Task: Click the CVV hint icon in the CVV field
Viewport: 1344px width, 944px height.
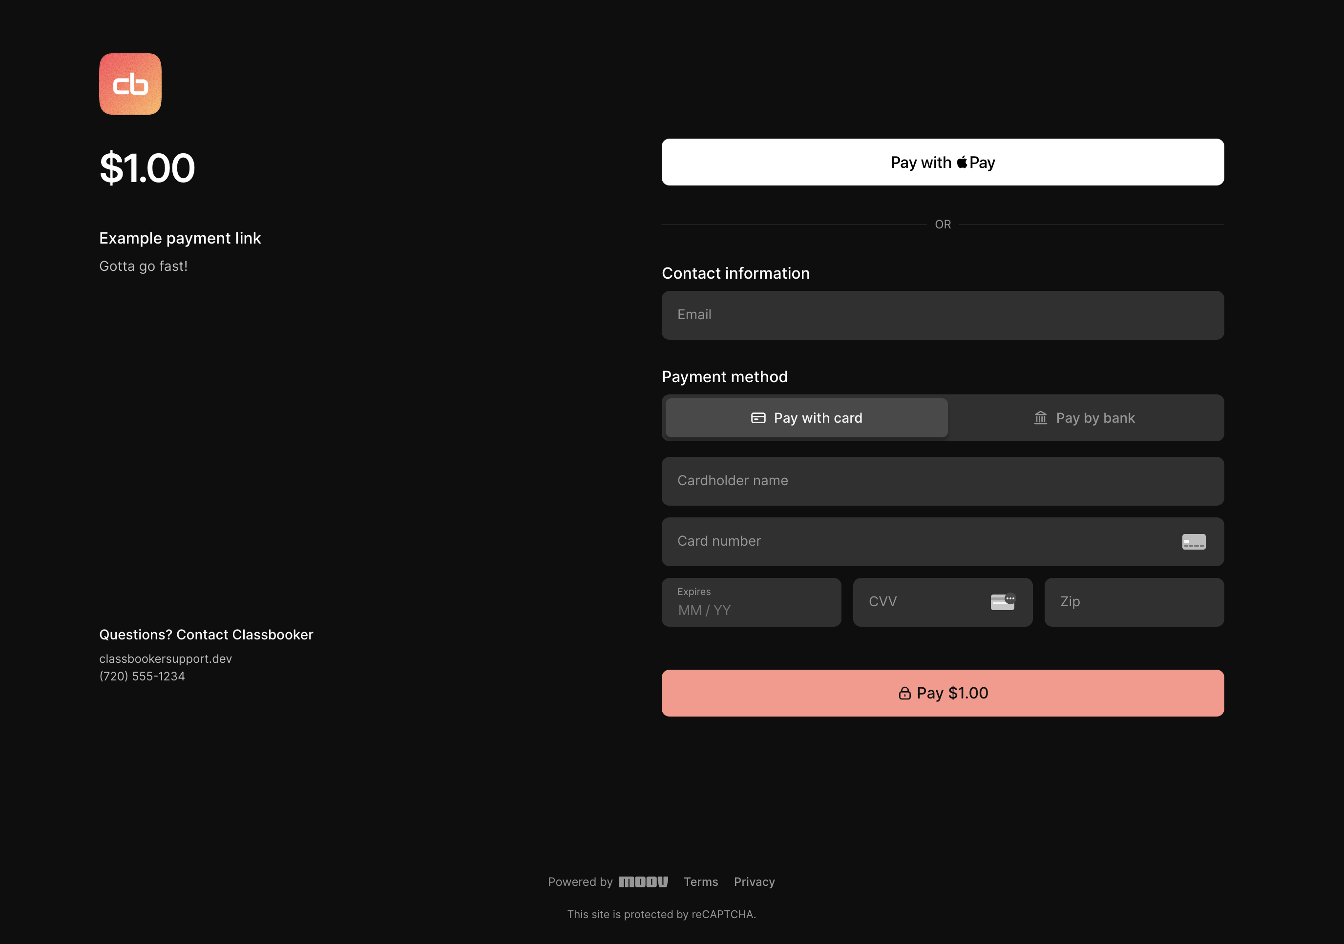Action: pyautogui.click(x=1002, y=602)
